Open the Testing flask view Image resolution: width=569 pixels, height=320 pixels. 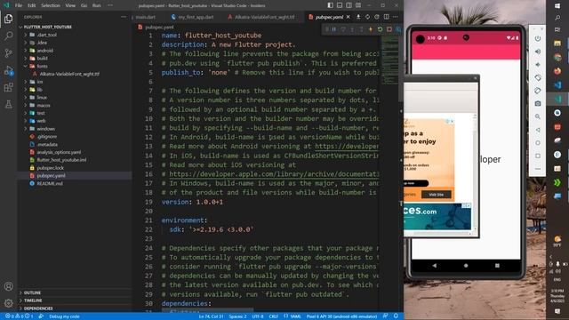click(x=8, y=105)
